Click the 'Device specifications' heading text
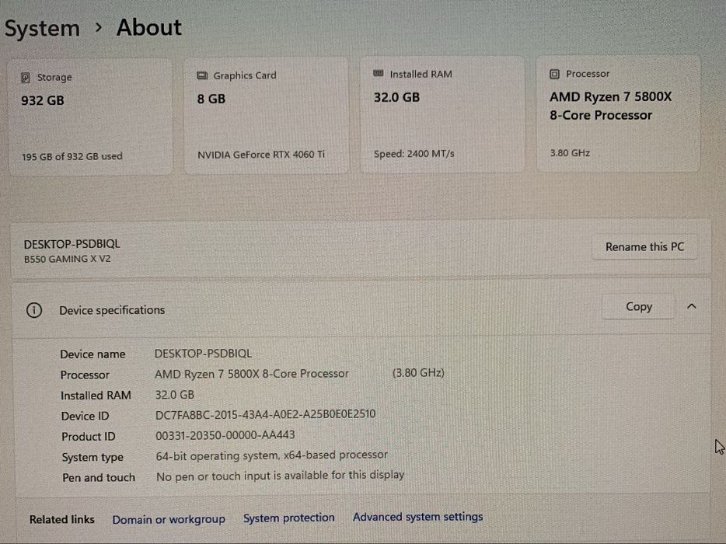Screen dimensions: 726x544 coord(112,310)
